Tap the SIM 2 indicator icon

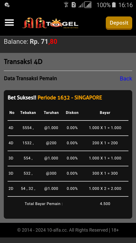click(x=74, y=5)
